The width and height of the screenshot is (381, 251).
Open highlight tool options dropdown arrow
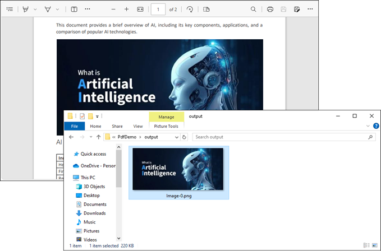[x=35, y=10]
